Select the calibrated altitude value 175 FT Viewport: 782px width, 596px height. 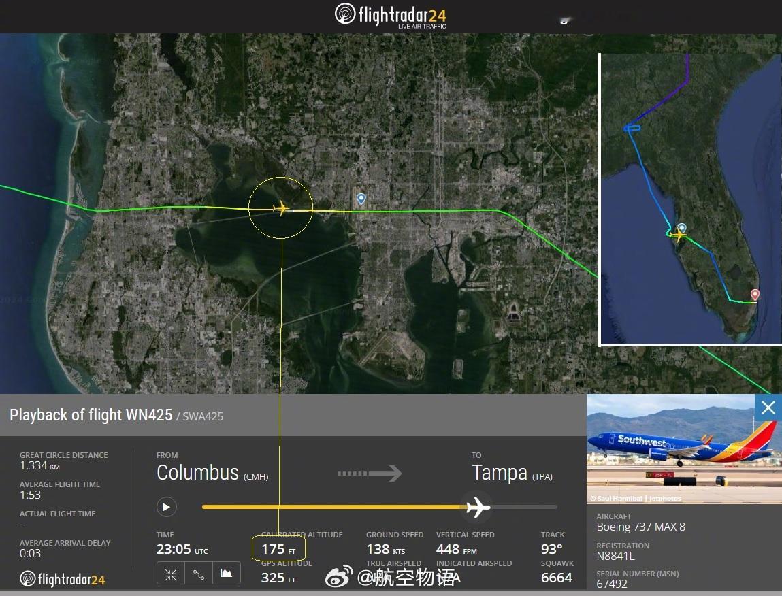point(278,549)
